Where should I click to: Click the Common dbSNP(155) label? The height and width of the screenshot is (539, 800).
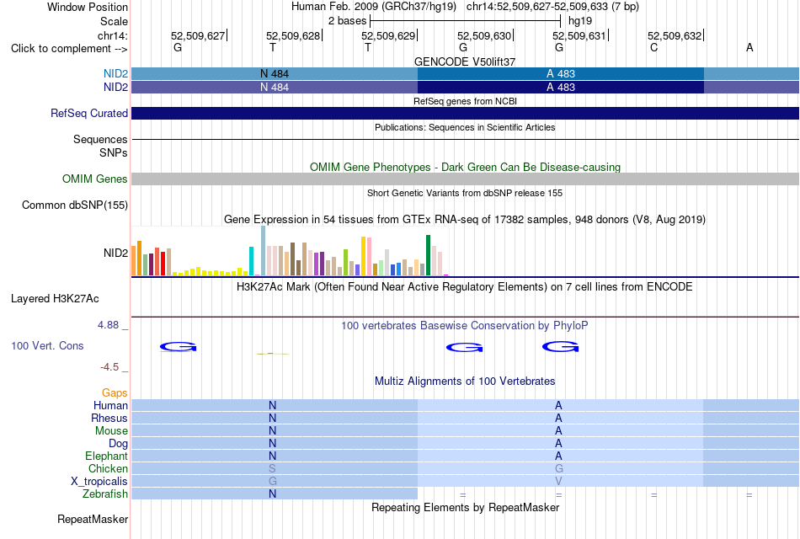[75, 205]
